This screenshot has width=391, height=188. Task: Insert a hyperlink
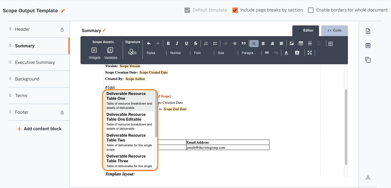267,53
